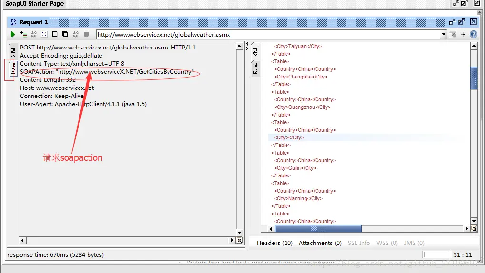The image size is (485, 273).
Task: Open Headers (10) tab
Action: pyautogui.click(x=275, y=243)
